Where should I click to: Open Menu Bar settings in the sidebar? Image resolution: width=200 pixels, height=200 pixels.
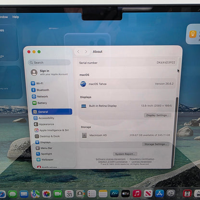click(x=44, y=148)
